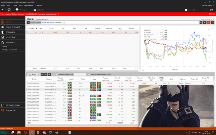The image size is (216, 135).
Task: Toggle the Стоп HUD checkbox
Action: [186, 10]
